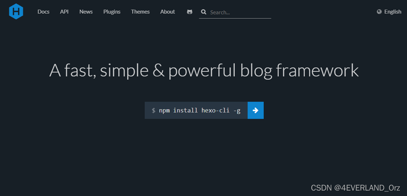Click the 'hexo-cli' text in the command
Viewport: 407px width, 196px height.
(x=215, y=111)
